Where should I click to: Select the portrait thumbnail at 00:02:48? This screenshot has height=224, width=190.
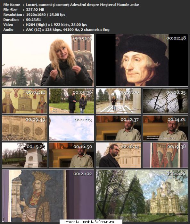pyautogui.click(x=142, y=60)
